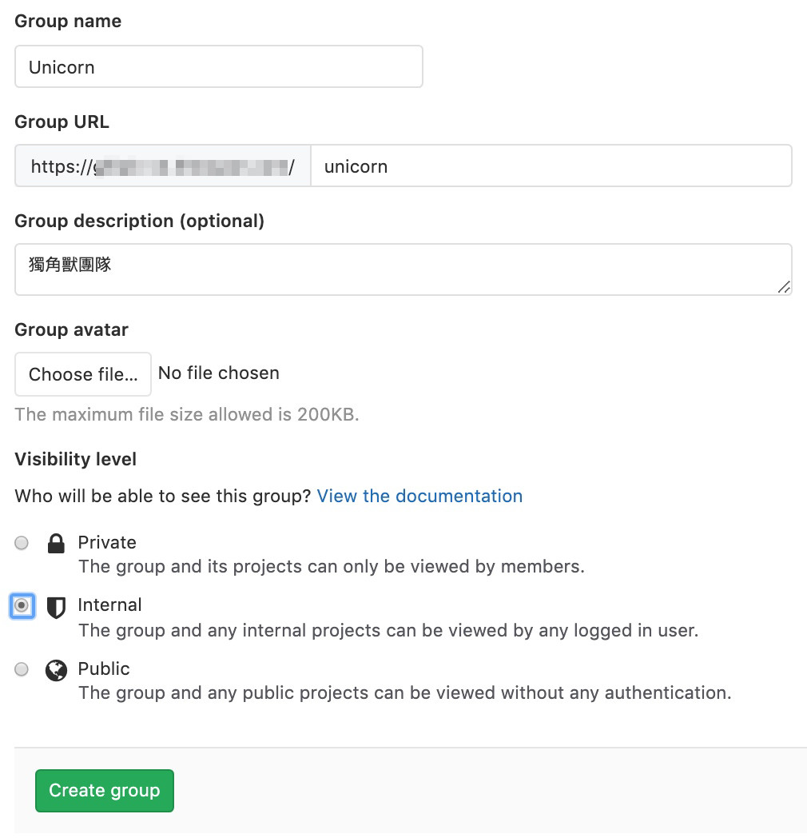Click the Group URL path field containing "unicorn"

pyautogui.click(x=551, y=166)
